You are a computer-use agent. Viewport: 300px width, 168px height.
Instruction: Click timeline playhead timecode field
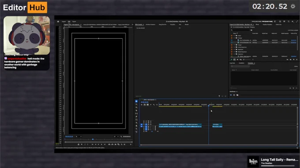pyautogui.click(x=145, y=102)
